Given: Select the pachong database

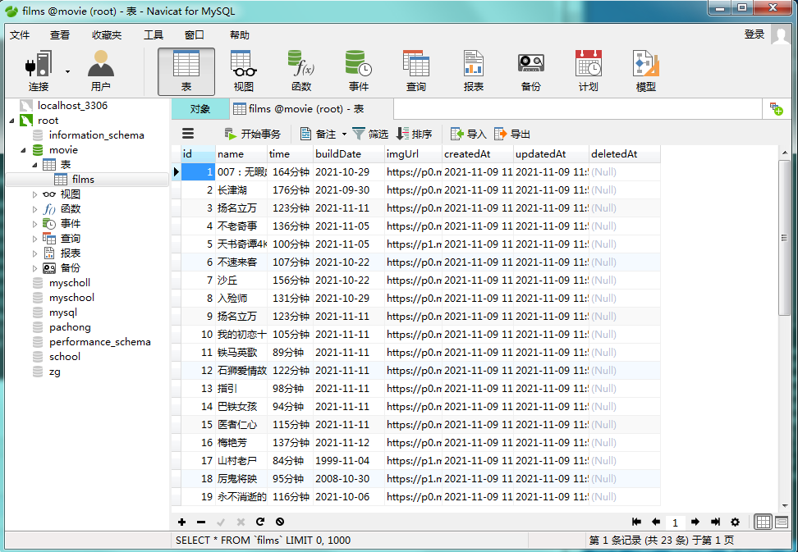Looking at the screenshot, I should 70,327.
